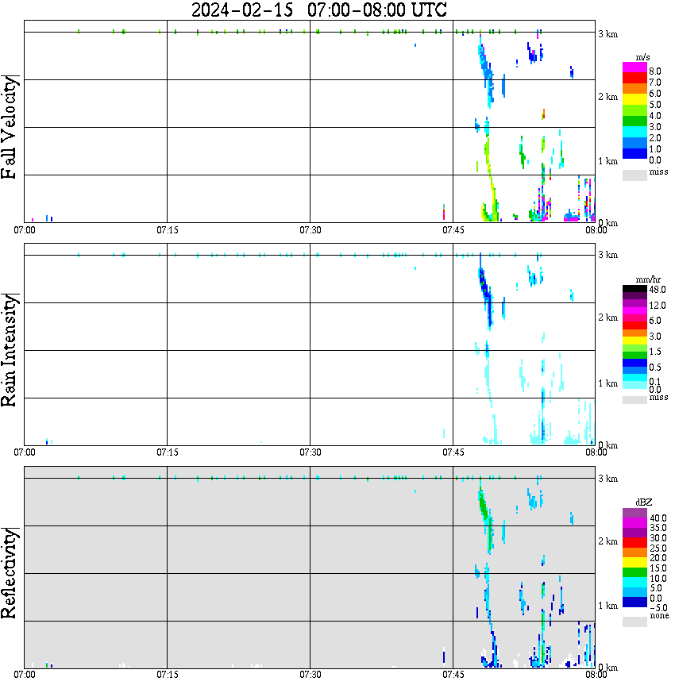Click miss label in m/s legend
This screenshot has width=675, height=689.
(x=659, y=171)
